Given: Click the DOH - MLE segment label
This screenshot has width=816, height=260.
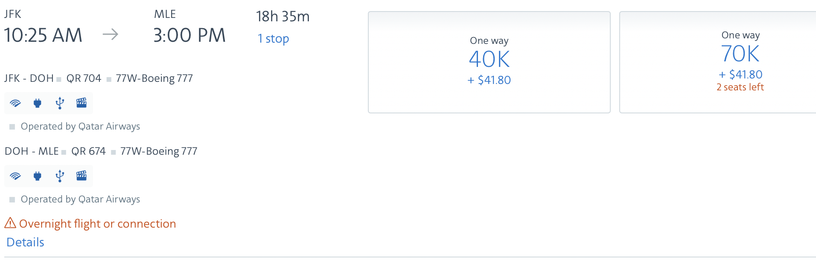Looking at the screenshot, I should pyautogui.click(x=32, y=151).
